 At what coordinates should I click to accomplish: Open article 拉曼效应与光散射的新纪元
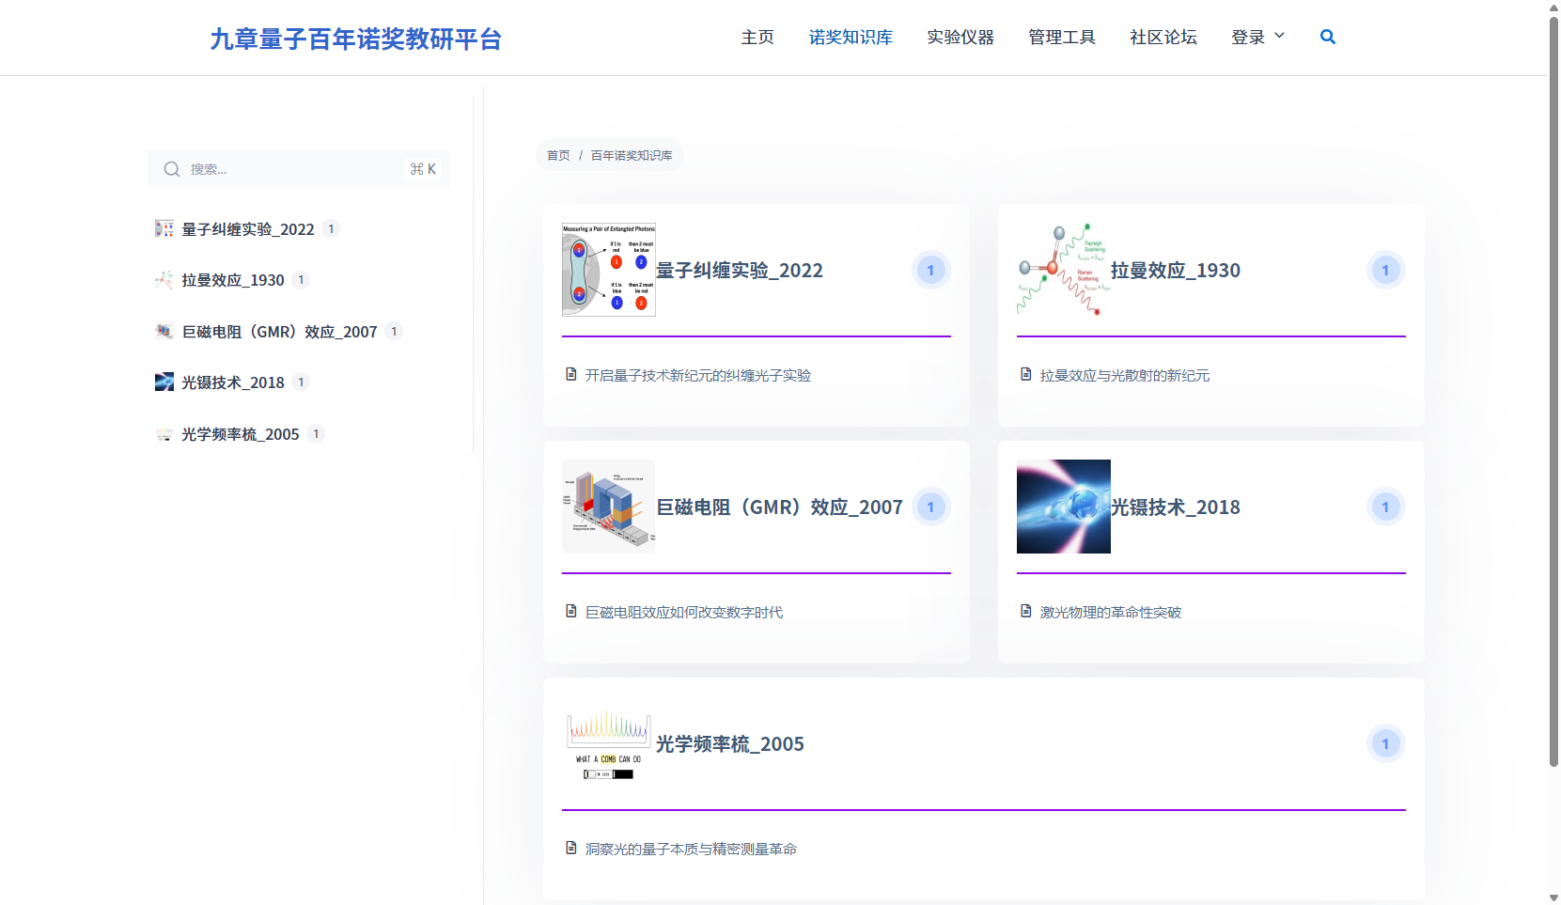[1124, 375]
